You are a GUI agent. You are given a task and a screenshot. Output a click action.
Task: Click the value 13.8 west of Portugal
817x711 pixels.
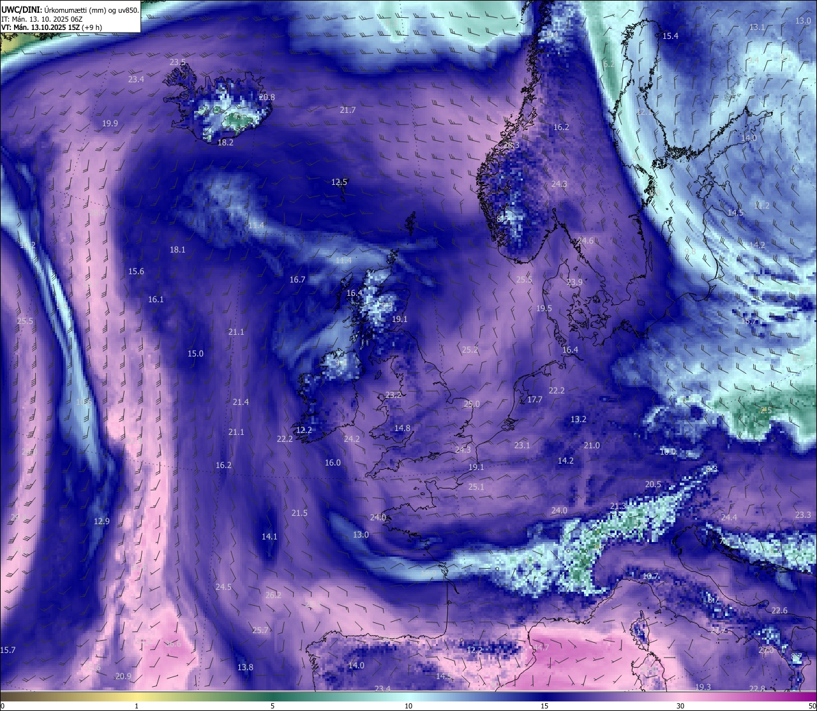(245, 668)
